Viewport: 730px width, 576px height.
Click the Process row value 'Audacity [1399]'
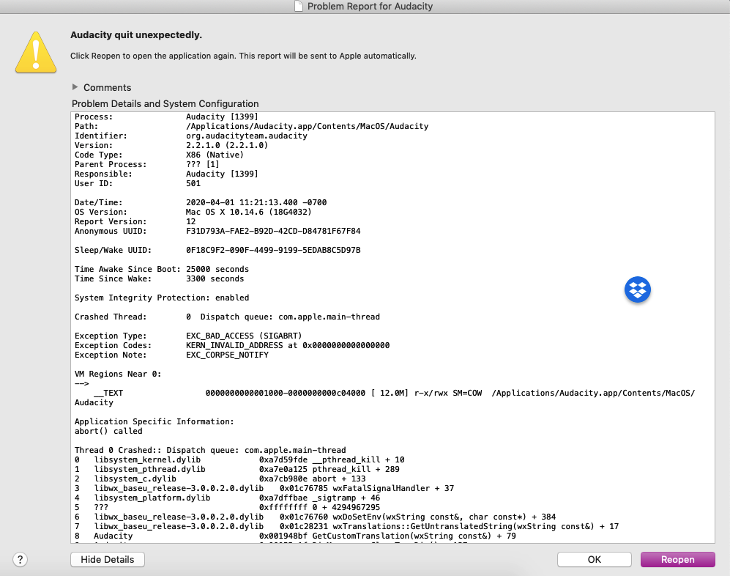click(x=222, y=117)
